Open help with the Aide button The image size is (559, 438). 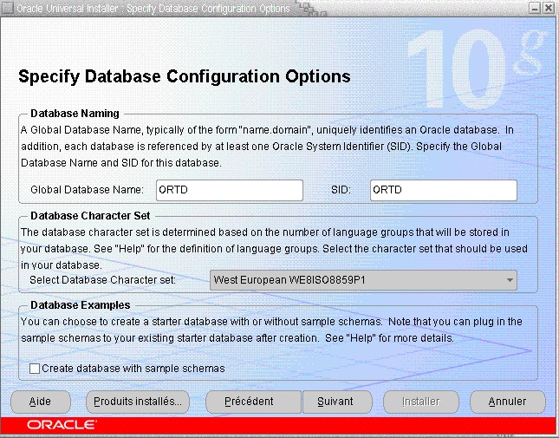tap(40, 402)
